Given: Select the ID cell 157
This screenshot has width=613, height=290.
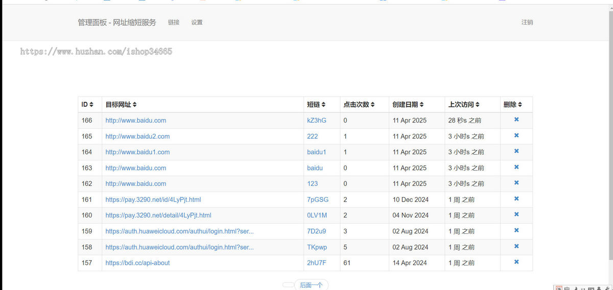Looking at the screenshot, I should pyautogui.click(x=90, y=263).
